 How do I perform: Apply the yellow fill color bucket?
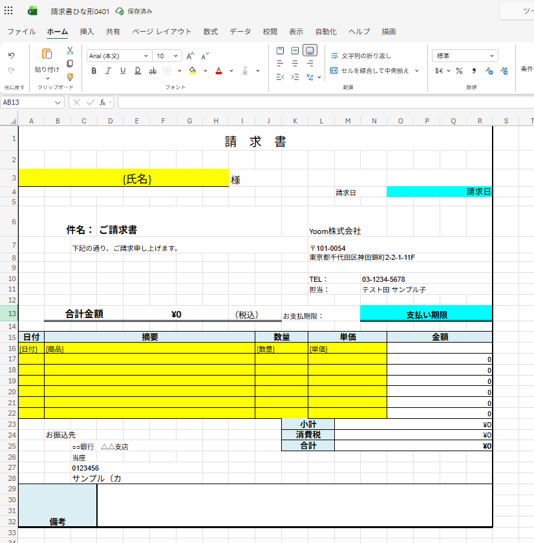coord(192,71)
